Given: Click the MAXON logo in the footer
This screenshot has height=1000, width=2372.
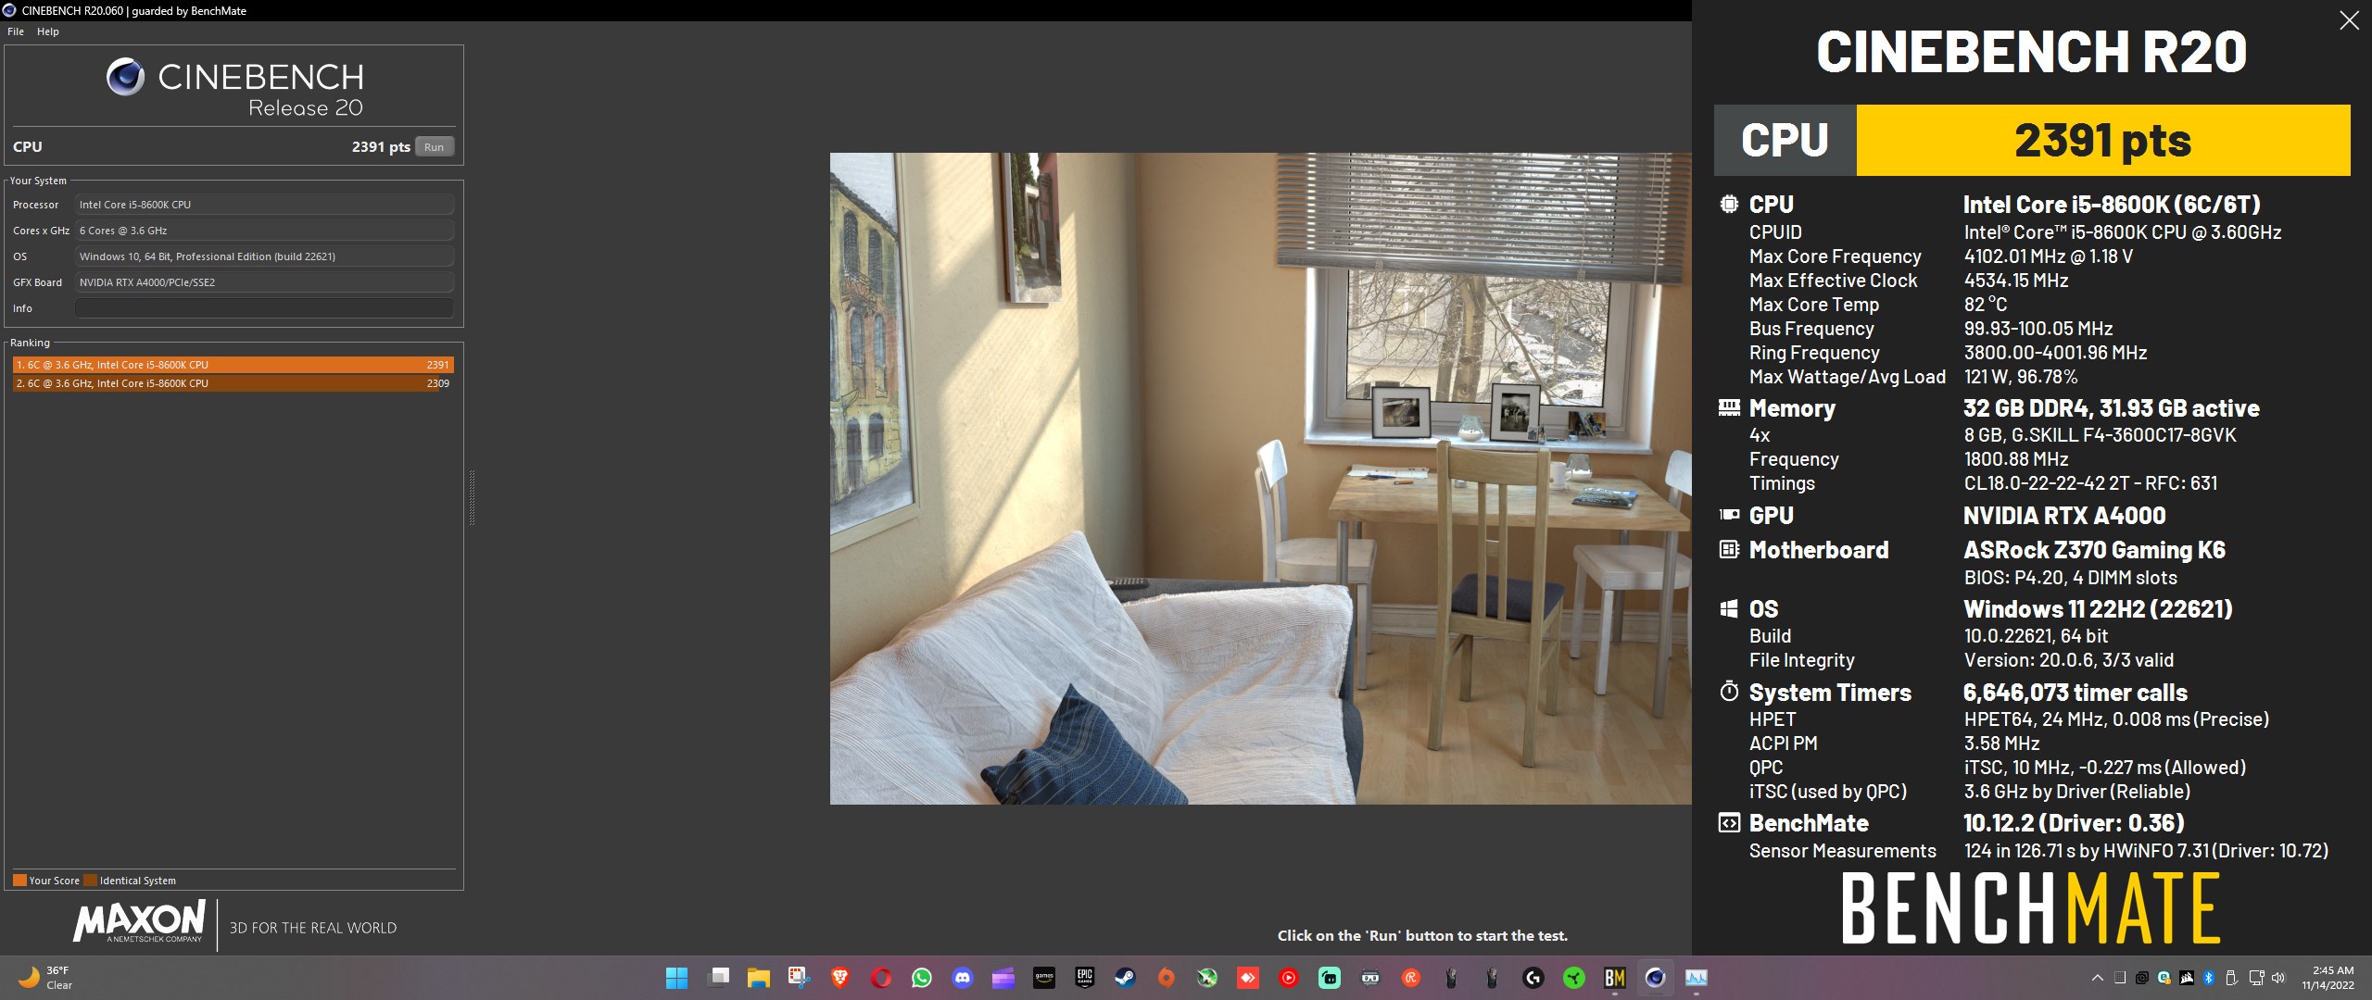Looking at the screenshot, I should coord(139,921).
